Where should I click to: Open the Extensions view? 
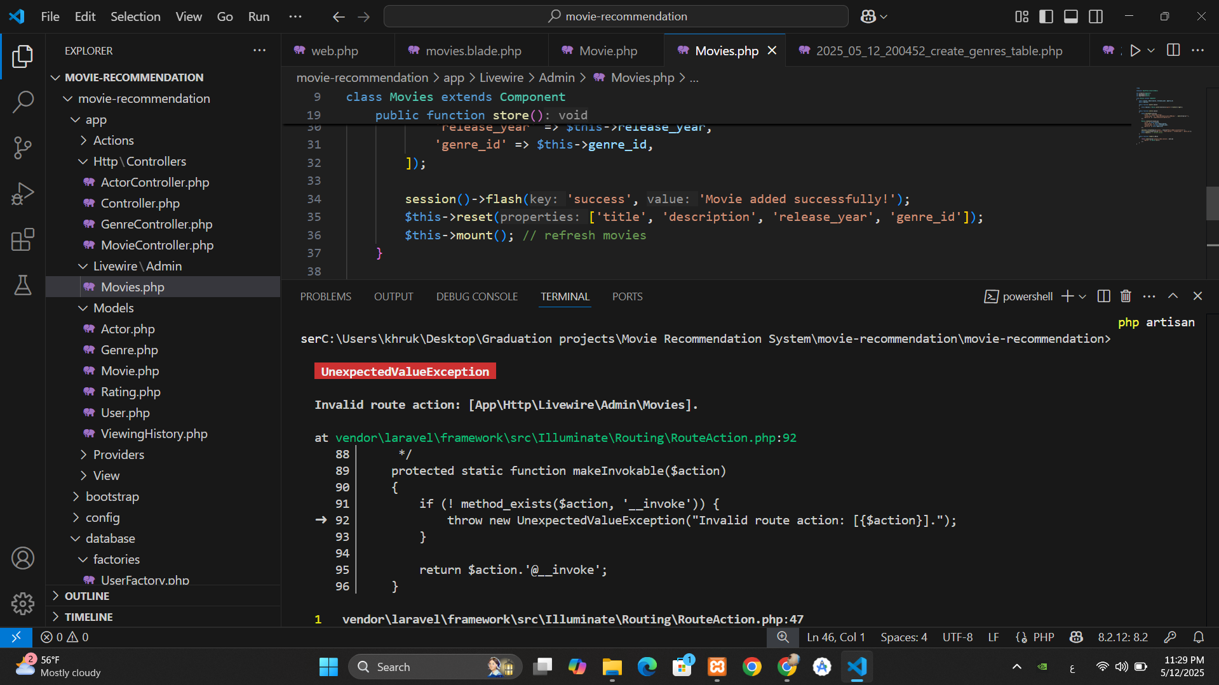23,240
